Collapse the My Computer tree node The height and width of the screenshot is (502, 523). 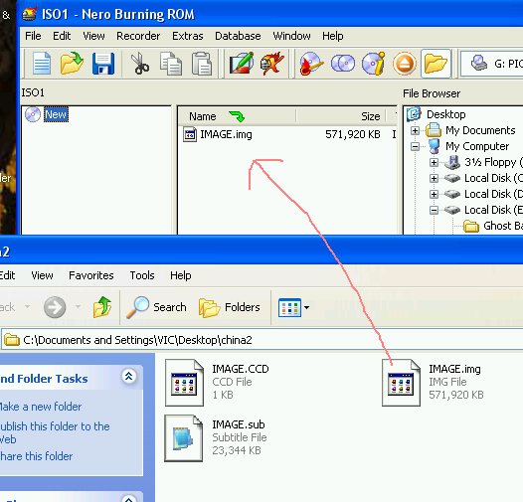415,146
